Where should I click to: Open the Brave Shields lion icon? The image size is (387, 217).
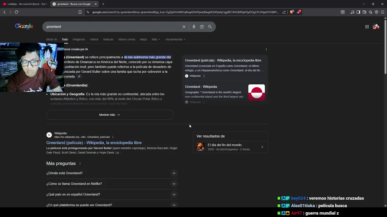(291, 12)
